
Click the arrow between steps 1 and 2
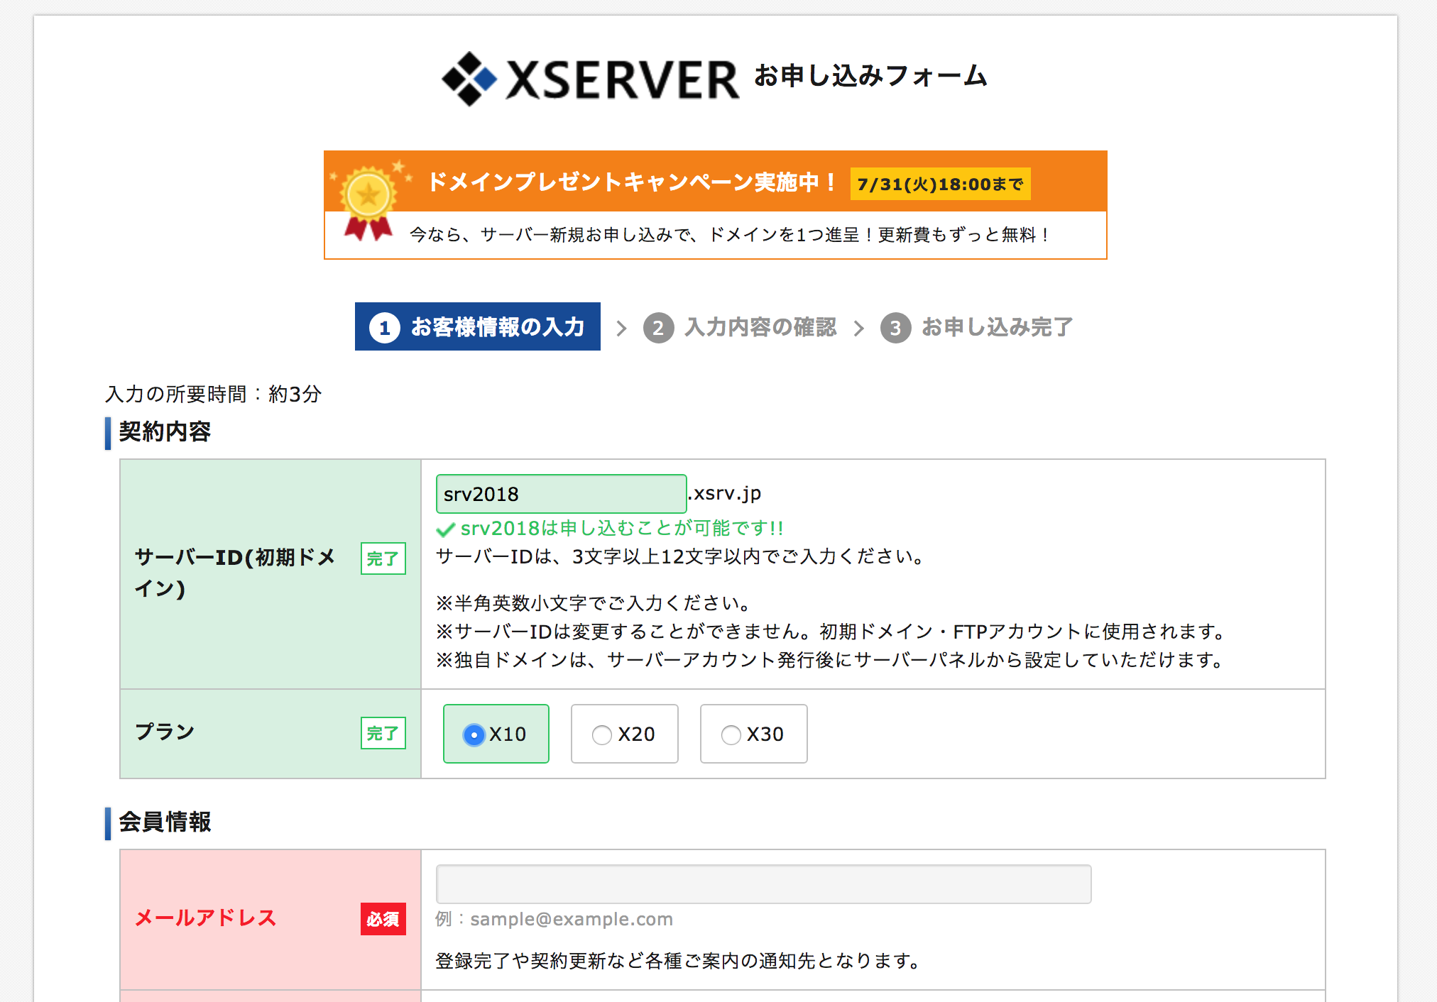click(622, 329)
